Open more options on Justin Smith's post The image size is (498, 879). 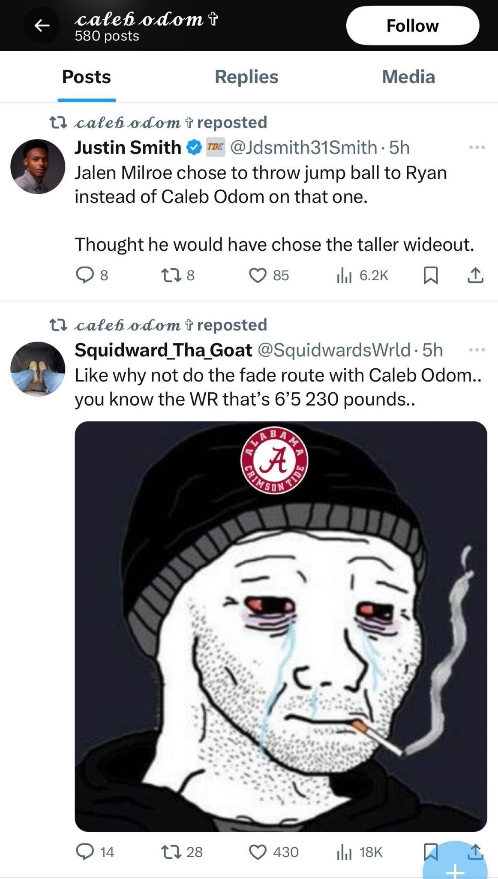(x=477, y=148)
